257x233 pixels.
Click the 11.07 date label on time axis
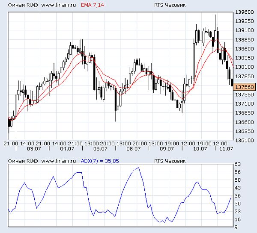pyautogui.click(x=226, y=149)
